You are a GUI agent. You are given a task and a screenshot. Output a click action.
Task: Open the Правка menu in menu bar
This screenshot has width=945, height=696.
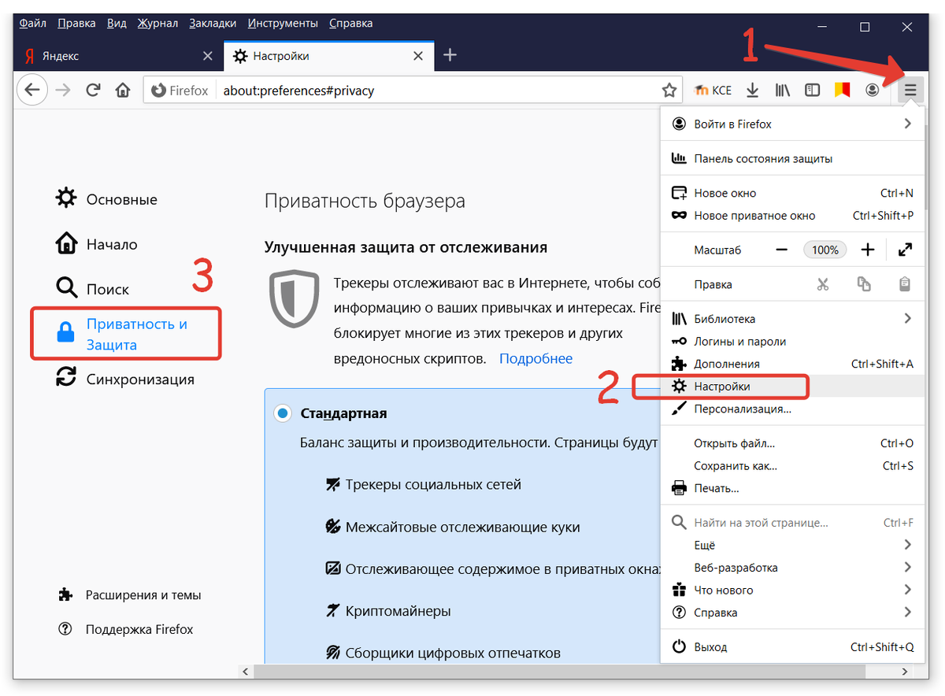point(77,23)
